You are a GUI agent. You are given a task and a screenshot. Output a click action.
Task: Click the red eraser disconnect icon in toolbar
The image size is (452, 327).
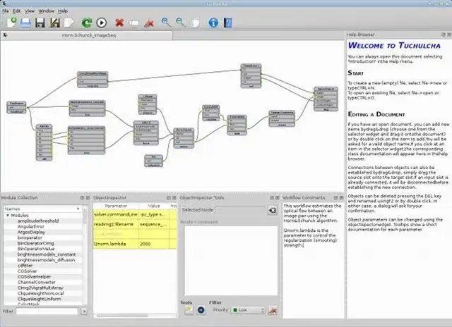[x=149, y=23]
